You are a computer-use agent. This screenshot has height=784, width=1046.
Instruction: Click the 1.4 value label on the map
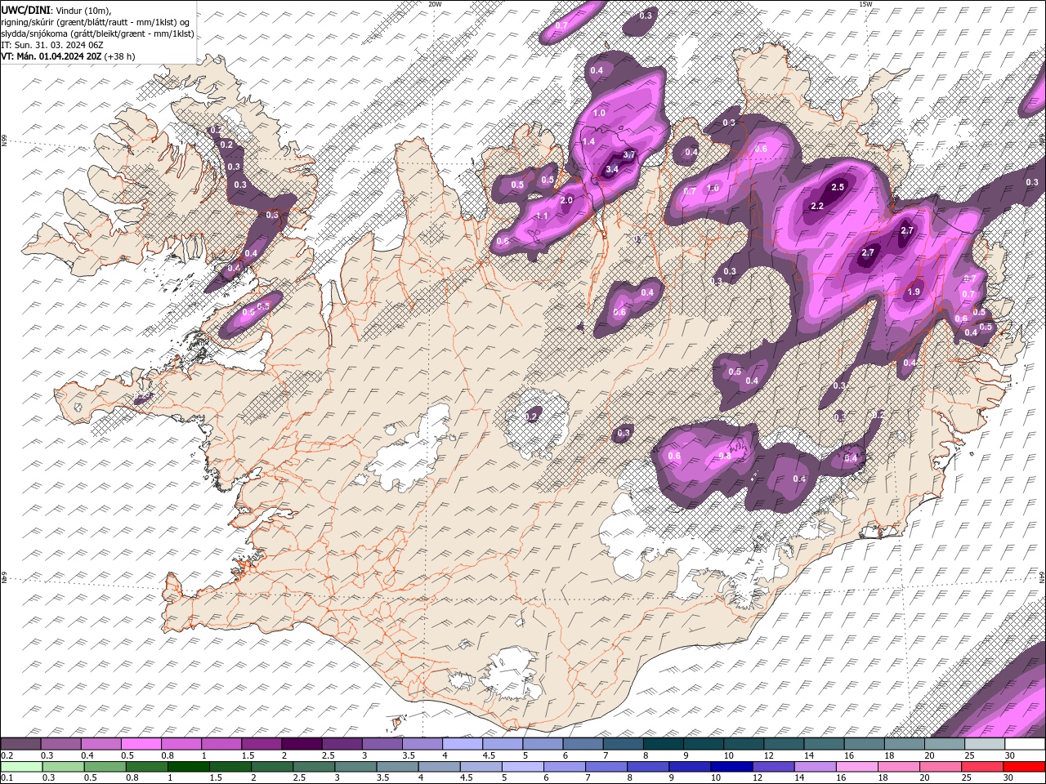(588, 142)
